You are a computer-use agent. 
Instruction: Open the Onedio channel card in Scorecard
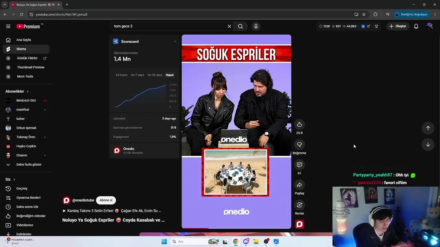click(x=144, y=151)
